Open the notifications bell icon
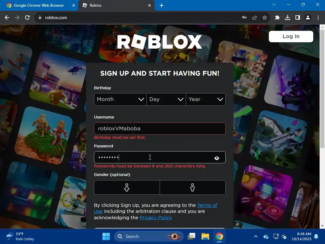The image size is (325, 244). click(316, 236)
